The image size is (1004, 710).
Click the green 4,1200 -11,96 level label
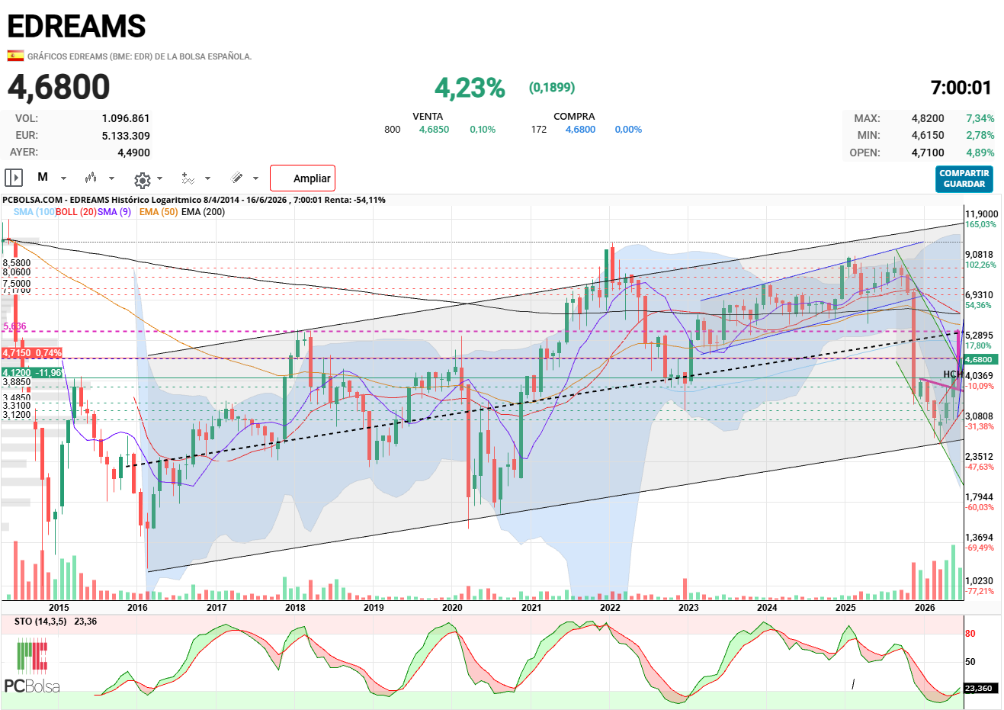(x=32, y=373)
